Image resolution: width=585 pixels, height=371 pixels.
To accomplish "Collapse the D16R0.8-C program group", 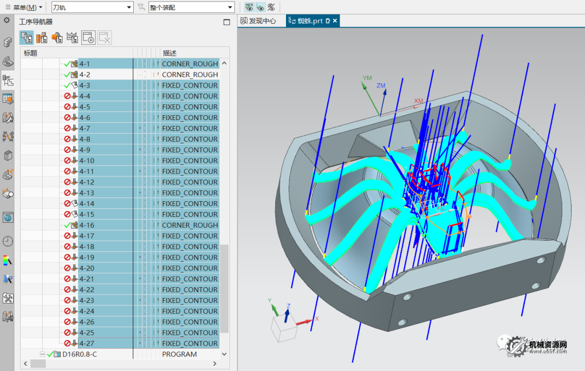I will coord(42,354).
